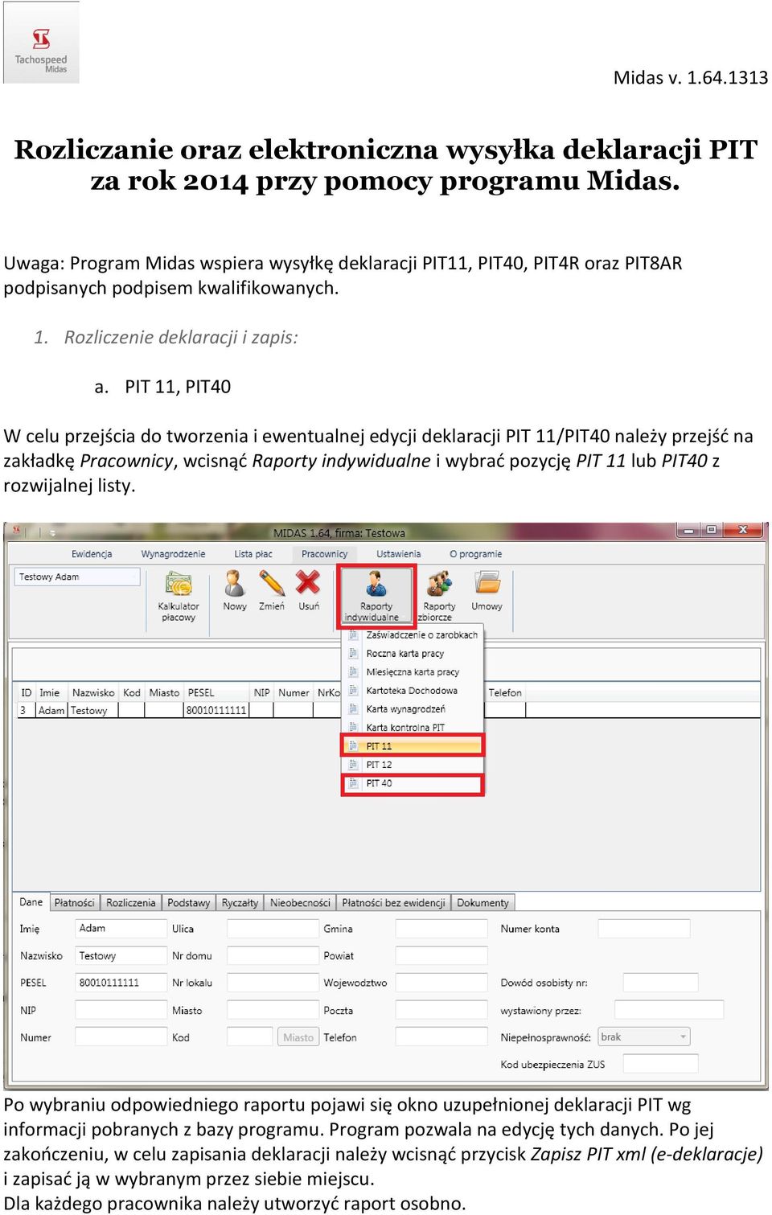Sort by the Nazwisko column header
The width and height of the screenshot is (772, 1215).
(93, 692)
